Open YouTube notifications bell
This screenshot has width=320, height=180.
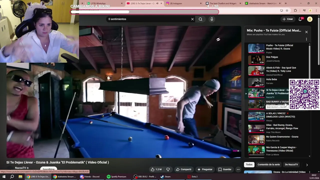click(x=300, y=19)
